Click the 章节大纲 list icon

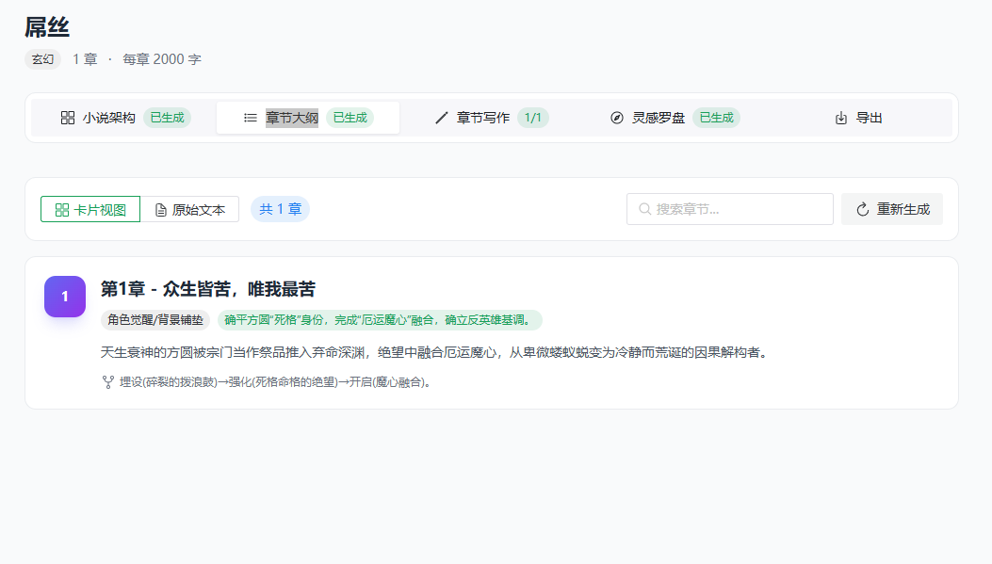pos(250,117)
